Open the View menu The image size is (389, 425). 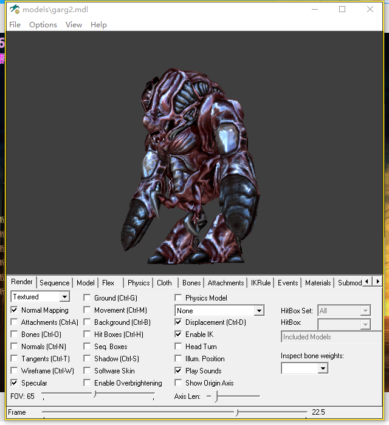pyautogui.click(x=74, y=25)
